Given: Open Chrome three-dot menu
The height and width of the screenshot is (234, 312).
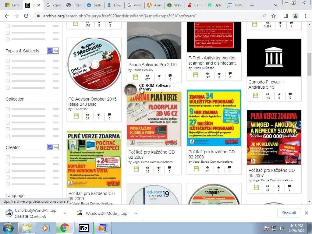Looking at the screenshot, I should 305,16.
